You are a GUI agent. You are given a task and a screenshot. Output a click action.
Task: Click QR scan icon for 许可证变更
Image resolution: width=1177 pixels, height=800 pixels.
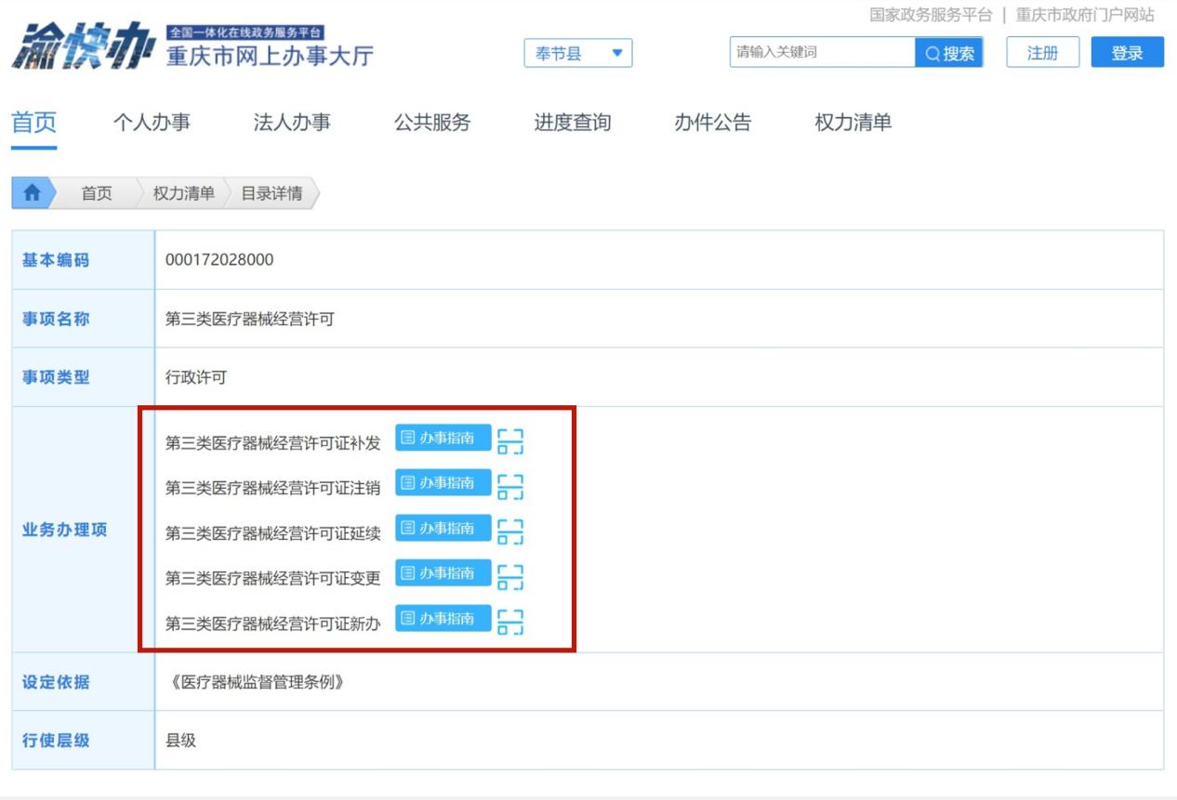(x=510, y=577)
